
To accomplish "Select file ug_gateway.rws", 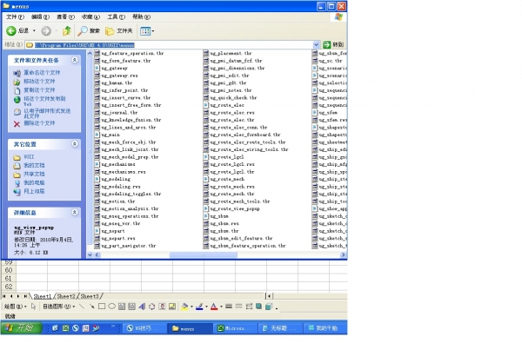I will pyautogui.click(x=119, y=76).
